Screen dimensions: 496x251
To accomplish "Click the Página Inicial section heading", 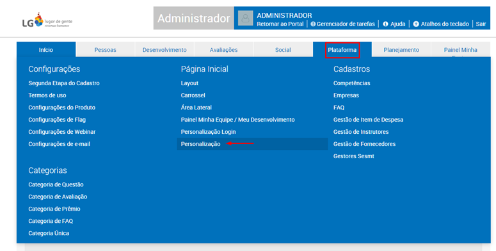I will pyautogui.click(x=204, y=69).
